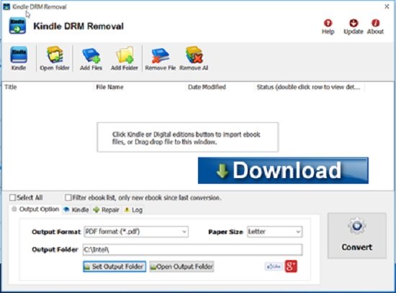The image size is (396, 293).
Task: Click the Kindle import toolbar icon
Action: coord(19,58)
